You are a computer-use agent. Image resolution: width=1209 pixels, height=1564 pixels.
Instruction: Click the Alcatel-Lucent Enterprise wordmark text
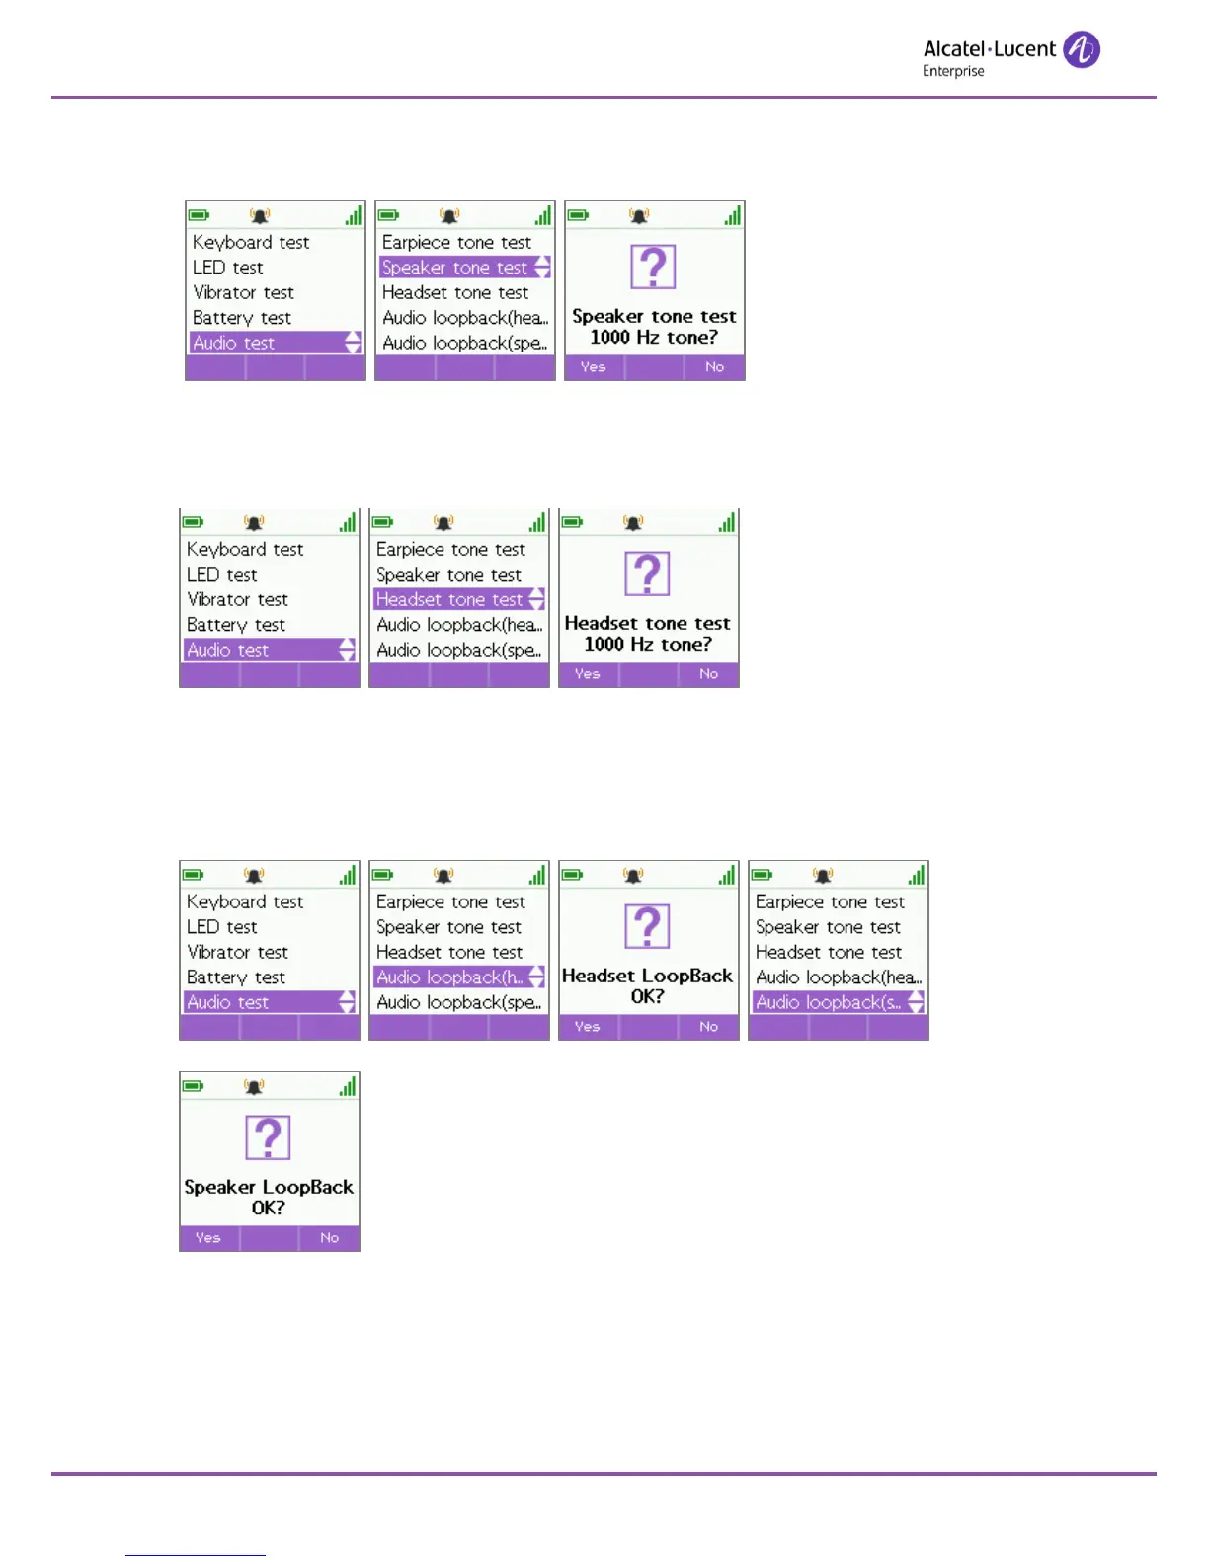pos(990,57)
